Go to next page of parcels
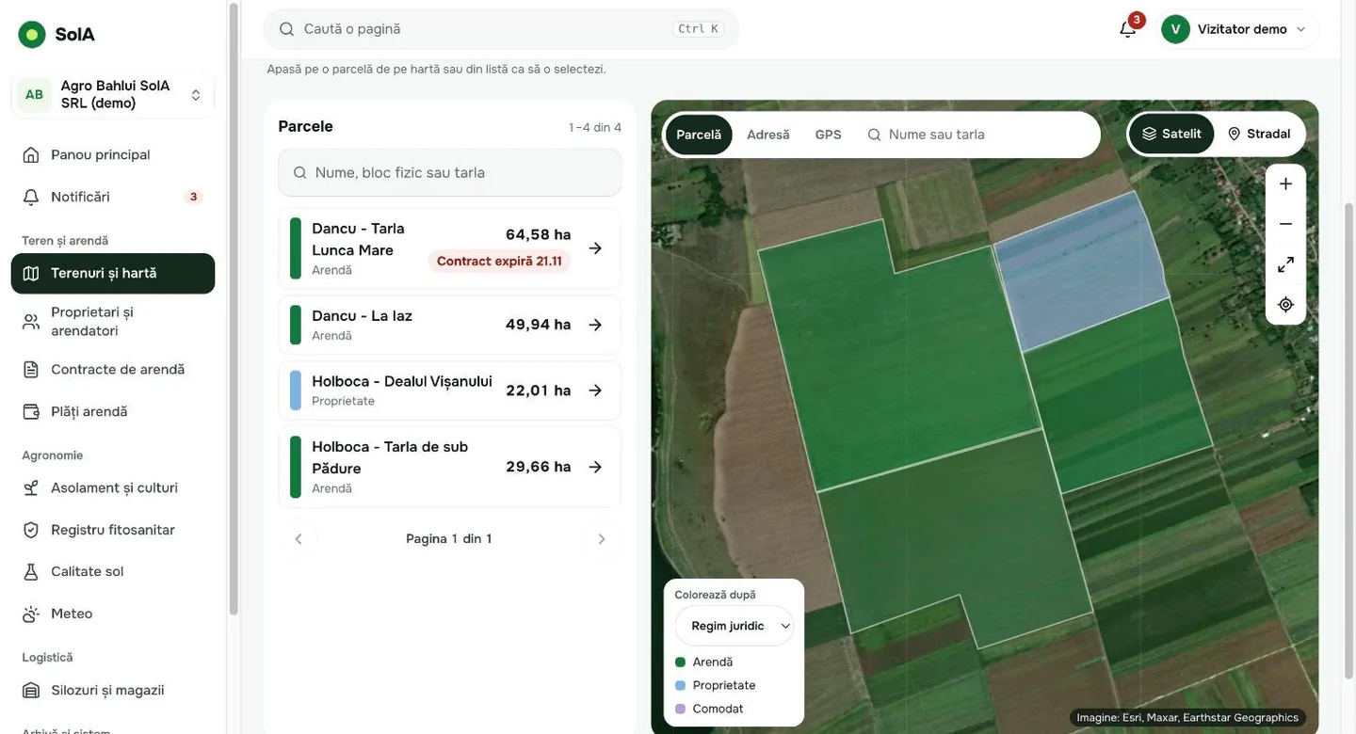The width and height of the screenshot is (1356, 734). pyautogui.click(x=602, y=539)
